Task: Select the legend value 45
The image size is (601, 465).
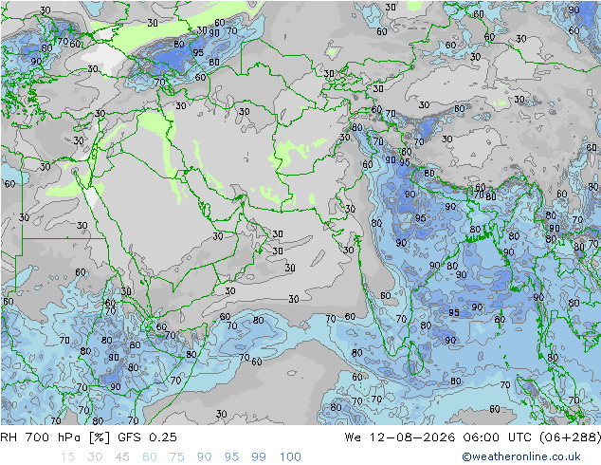Action: click(122, 457)
